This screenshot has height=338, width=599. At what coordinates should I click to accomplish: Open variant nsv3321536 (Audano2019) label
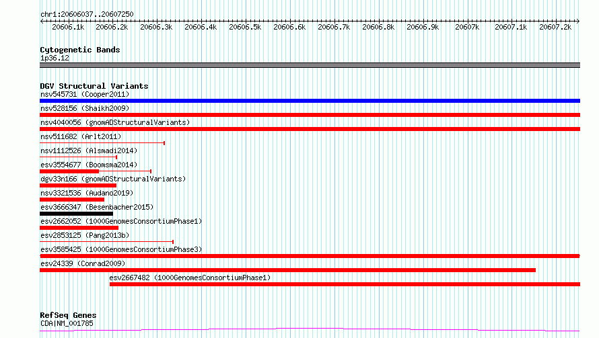pos(87,193)
